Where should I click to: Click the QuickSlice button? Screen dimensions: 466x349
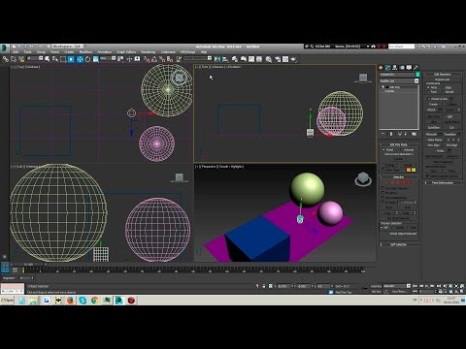pyautogui.click(x=434, y=127)
